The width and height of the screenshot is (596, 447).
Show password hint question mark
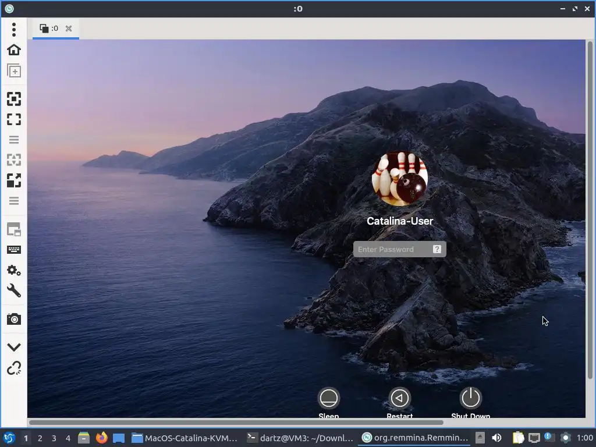437,249
